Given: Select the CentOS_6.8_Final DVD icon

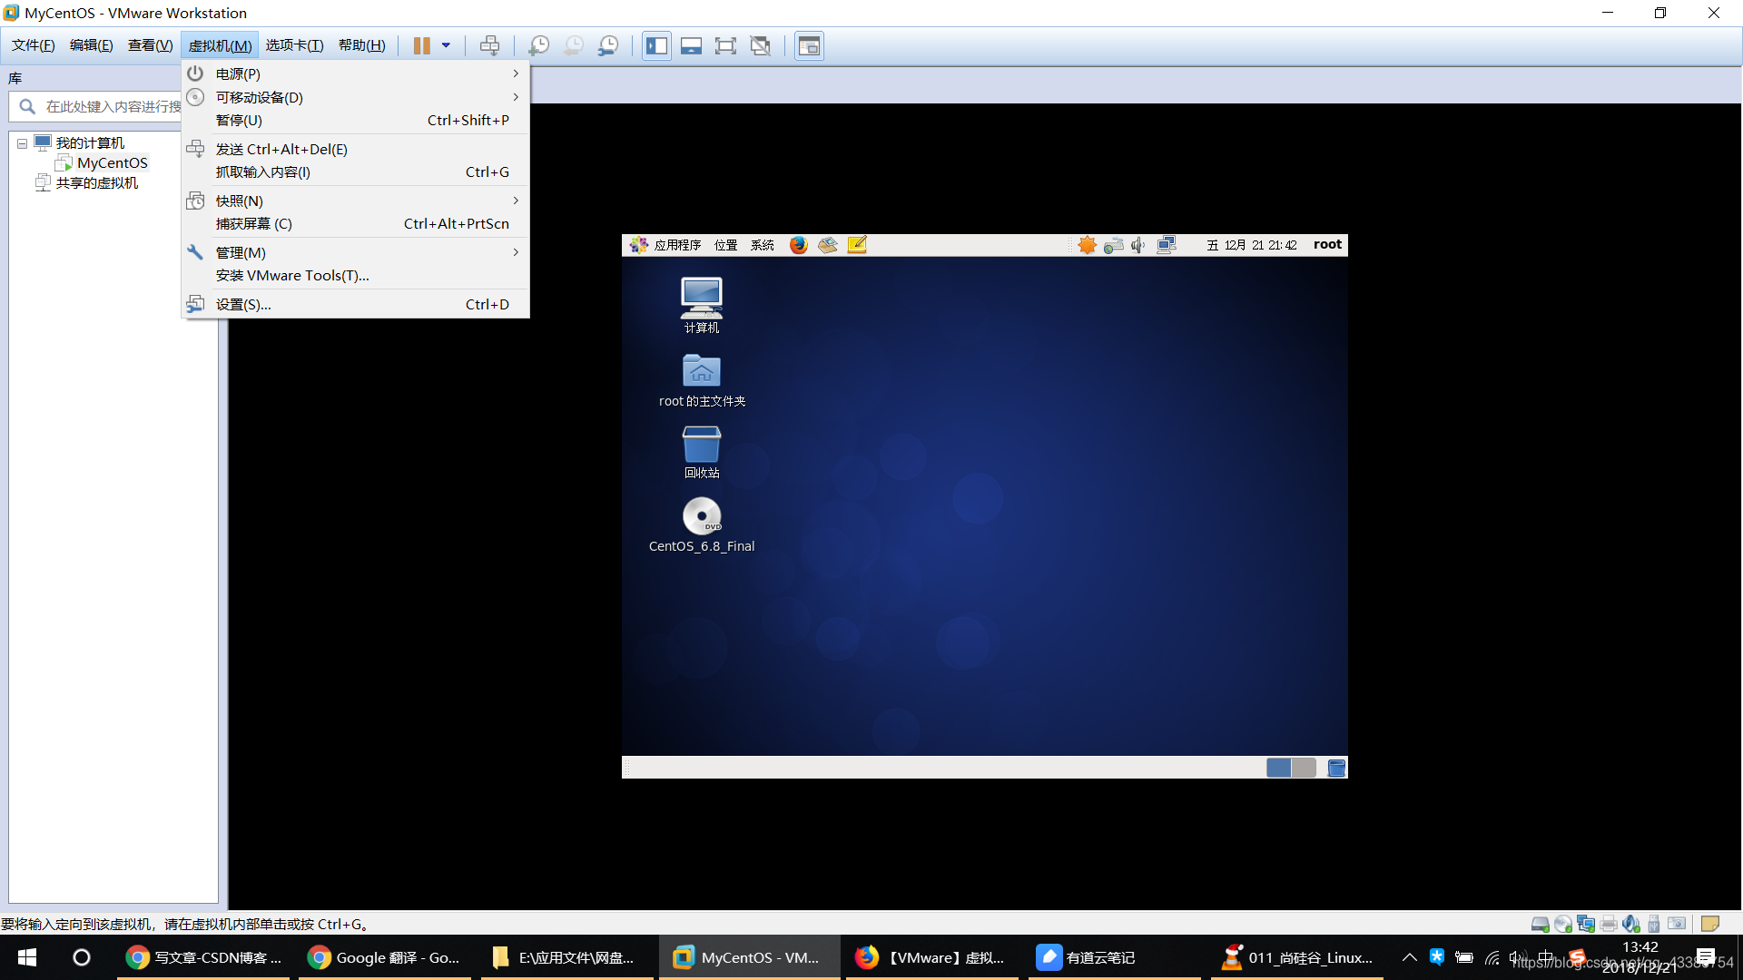Looking at the screenshot, I should [x=702, y=525].
